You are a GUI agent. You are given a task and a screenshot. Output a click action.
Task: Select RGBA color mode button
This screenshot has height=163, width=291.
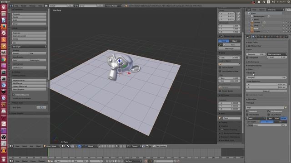(284, 118)
